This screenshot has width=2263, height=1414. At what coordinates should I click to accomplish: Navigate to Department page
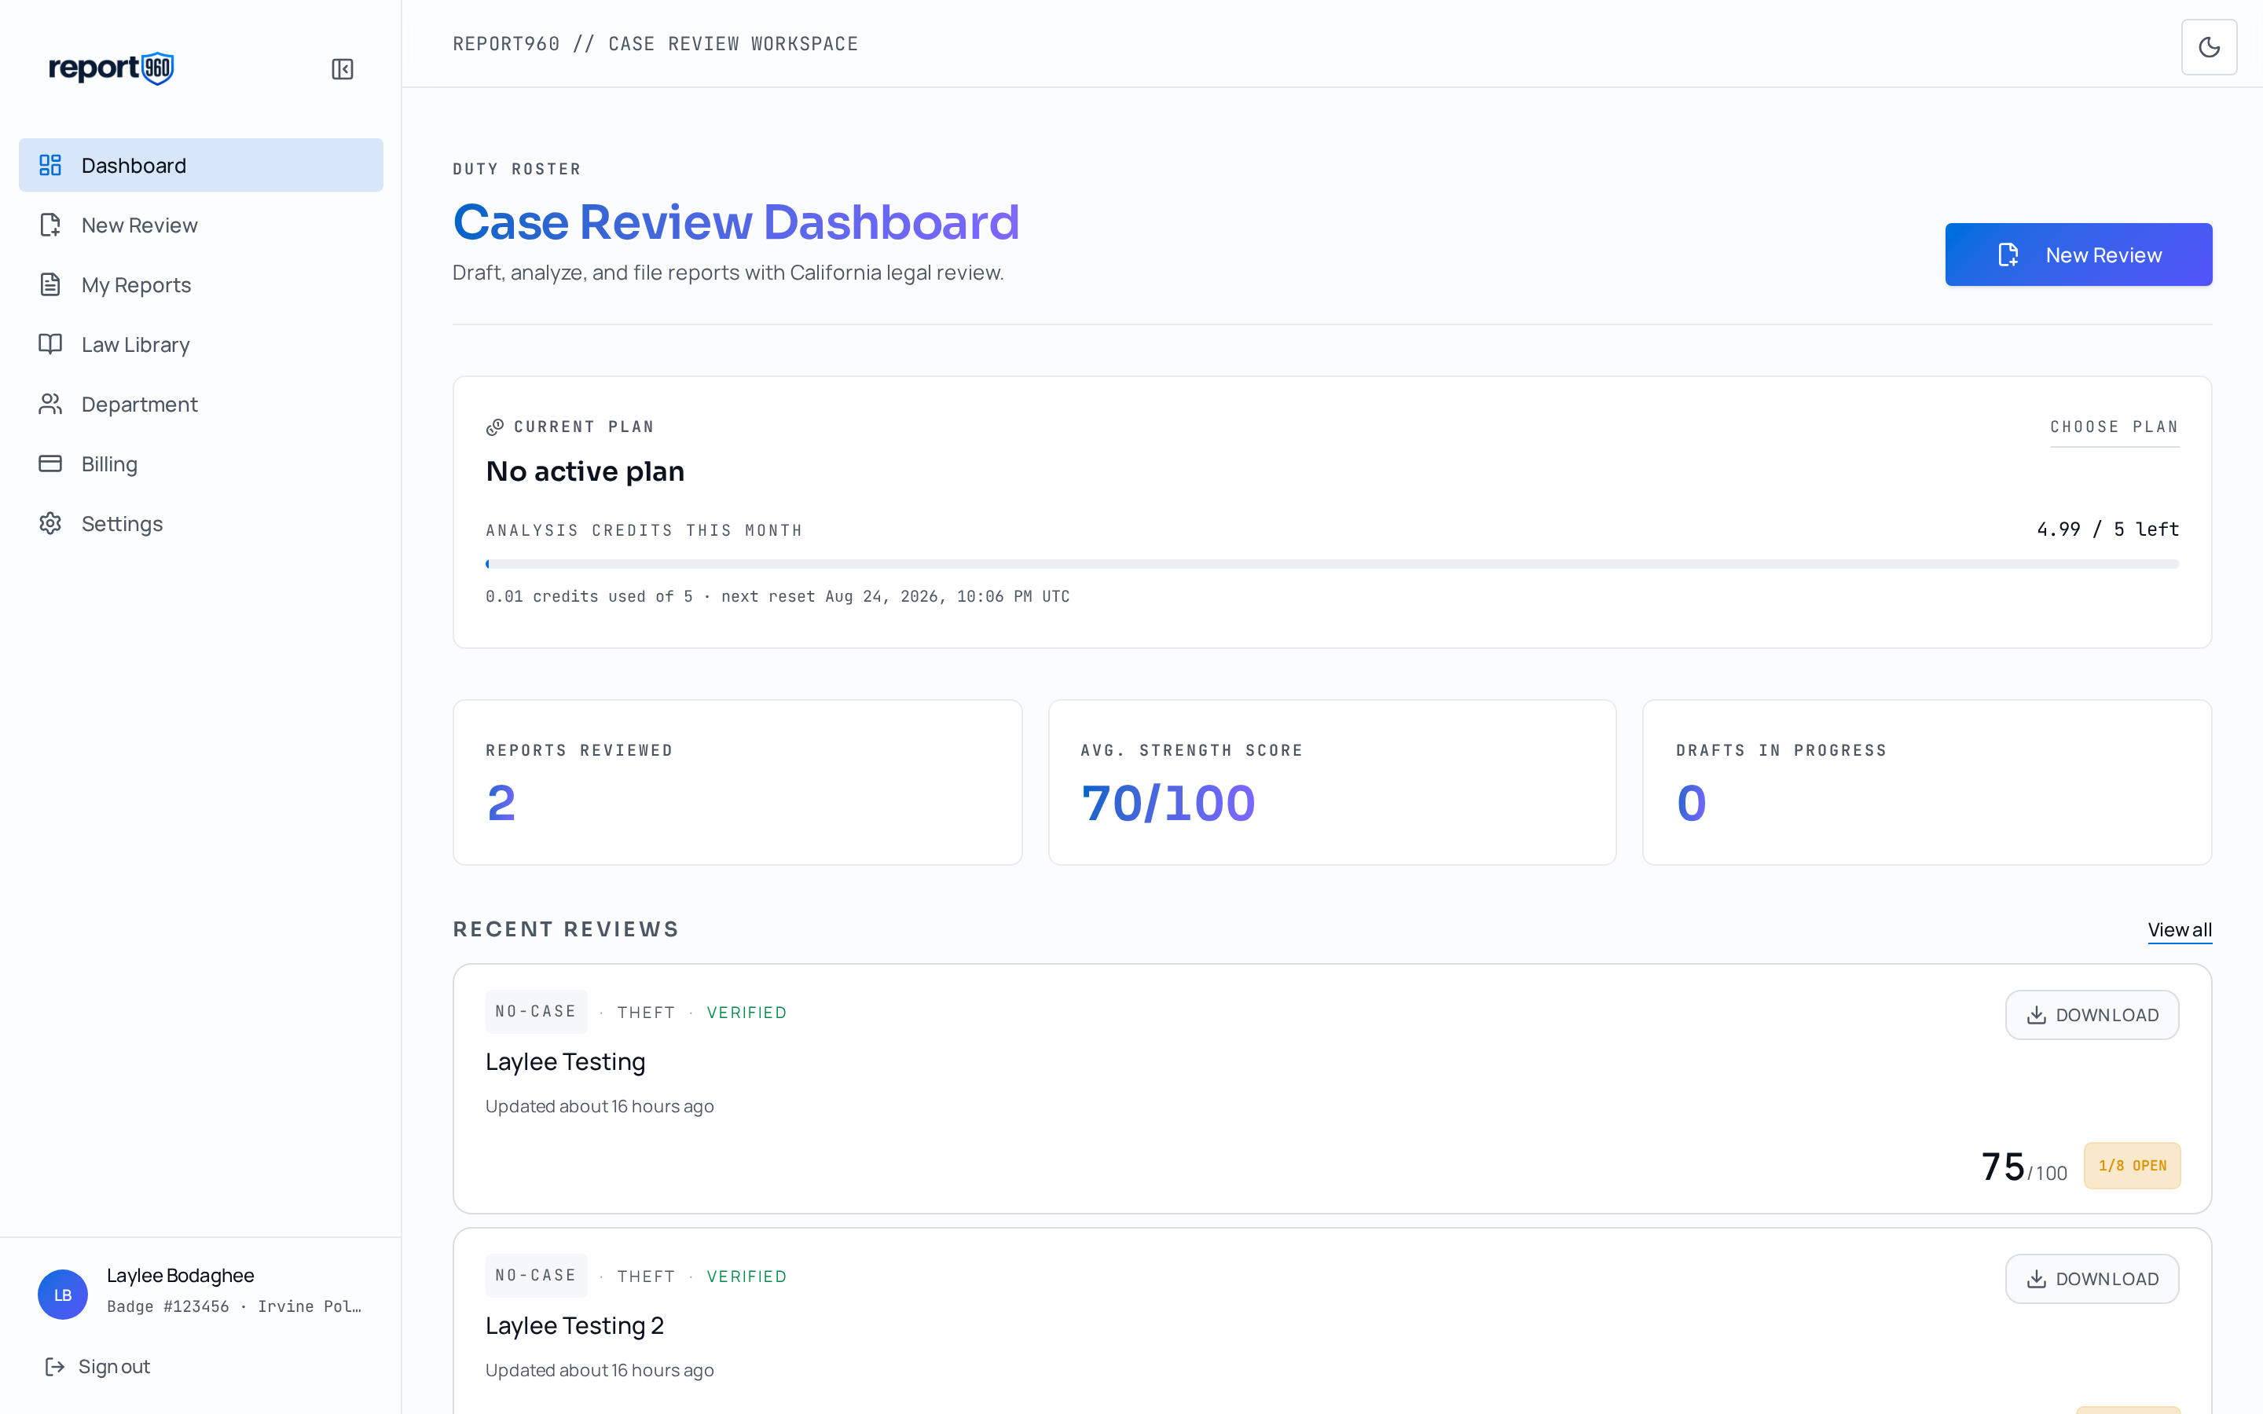(201, 404)
